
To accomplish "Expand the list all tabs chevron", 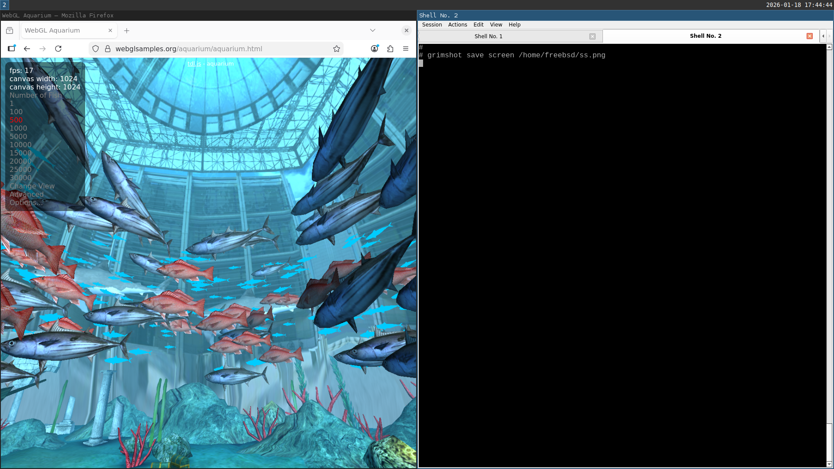I will pos(372,30).
